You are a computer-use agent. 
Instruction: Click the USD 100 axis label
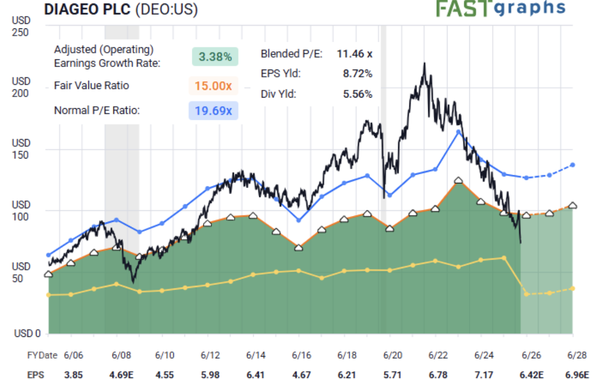pos(20,211)
